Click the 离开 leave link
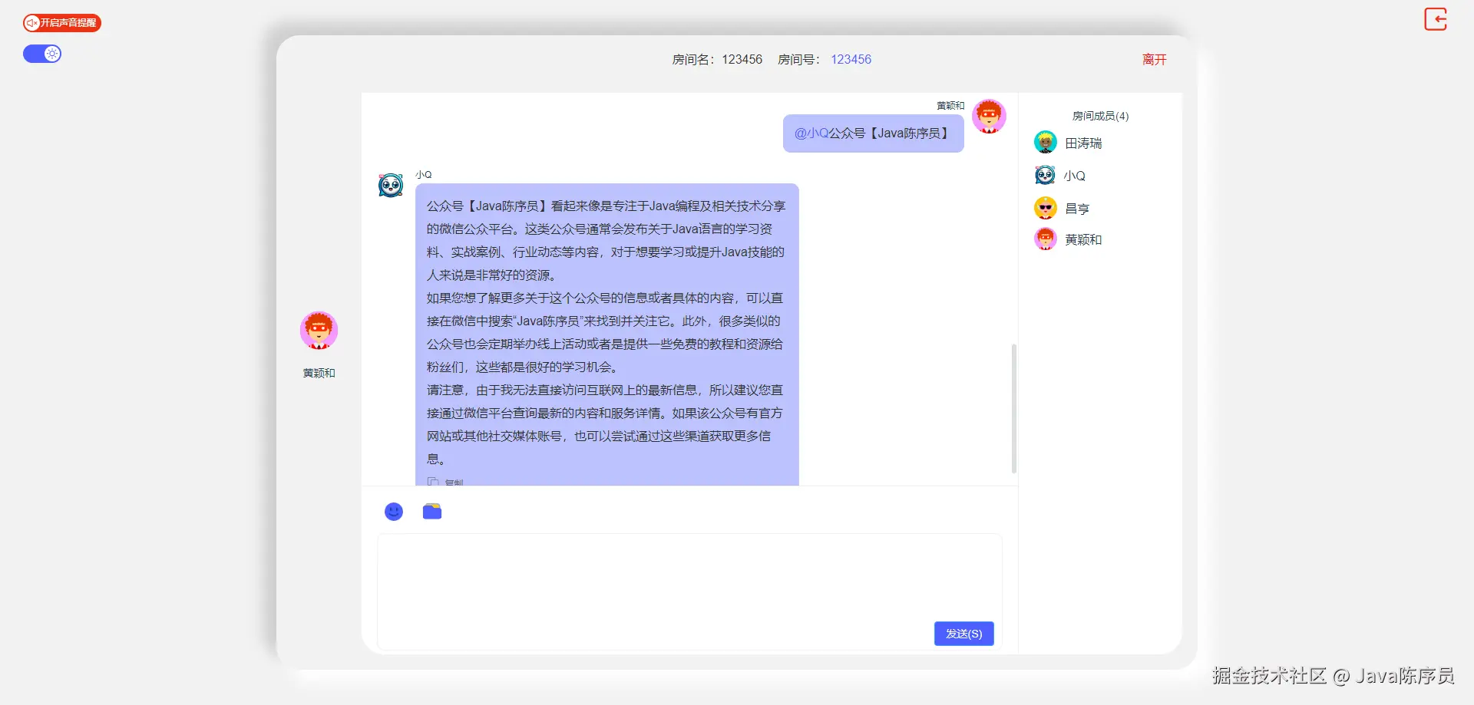Screen dimensions: 1474x705 coord(1154,59)
